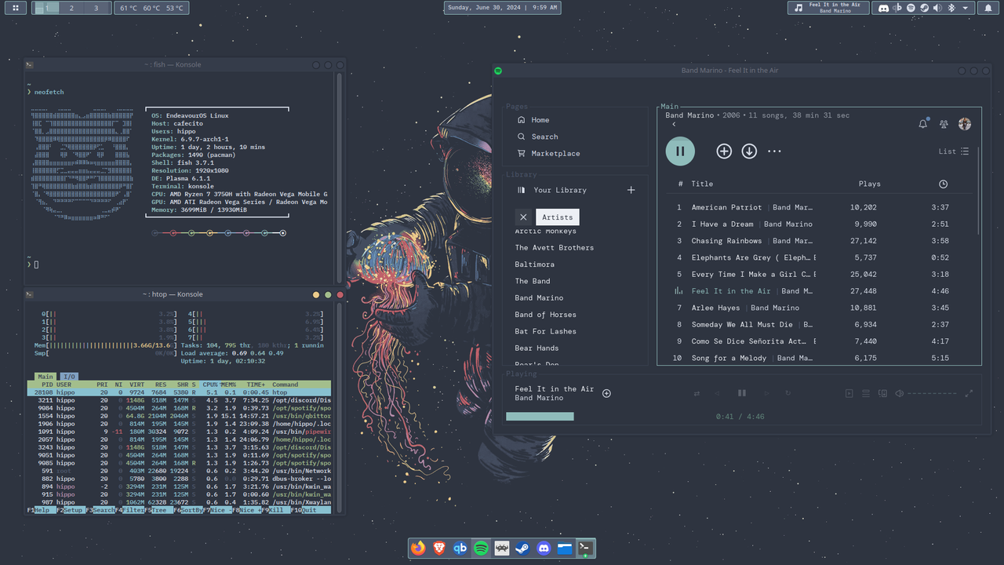1004x565 pixels.
Task: Select track Someday We All Must Die
Action: pos(742,324)
